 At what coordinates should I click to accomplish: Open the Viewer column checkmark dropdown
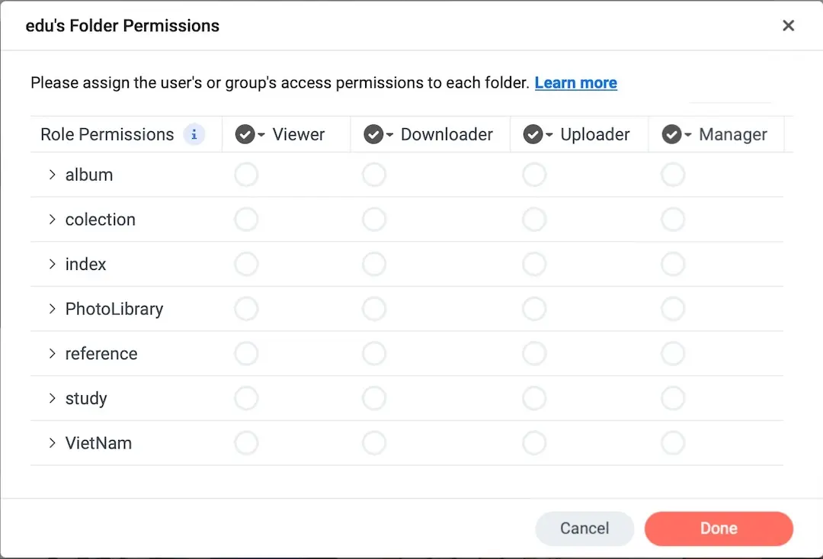coord(249,135)
